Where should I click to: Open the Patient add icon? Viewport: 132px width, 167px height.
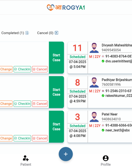(26, 158)
